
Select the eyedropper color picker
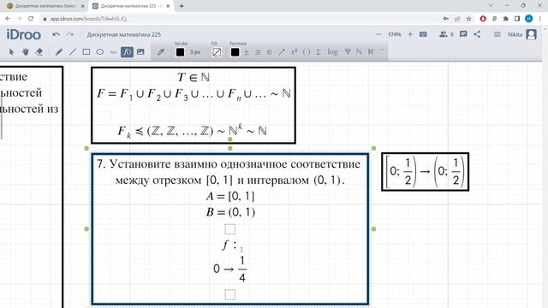pos(160,52)
